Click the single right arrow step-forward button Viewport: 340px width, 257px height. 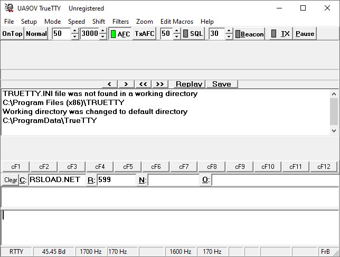126,84
